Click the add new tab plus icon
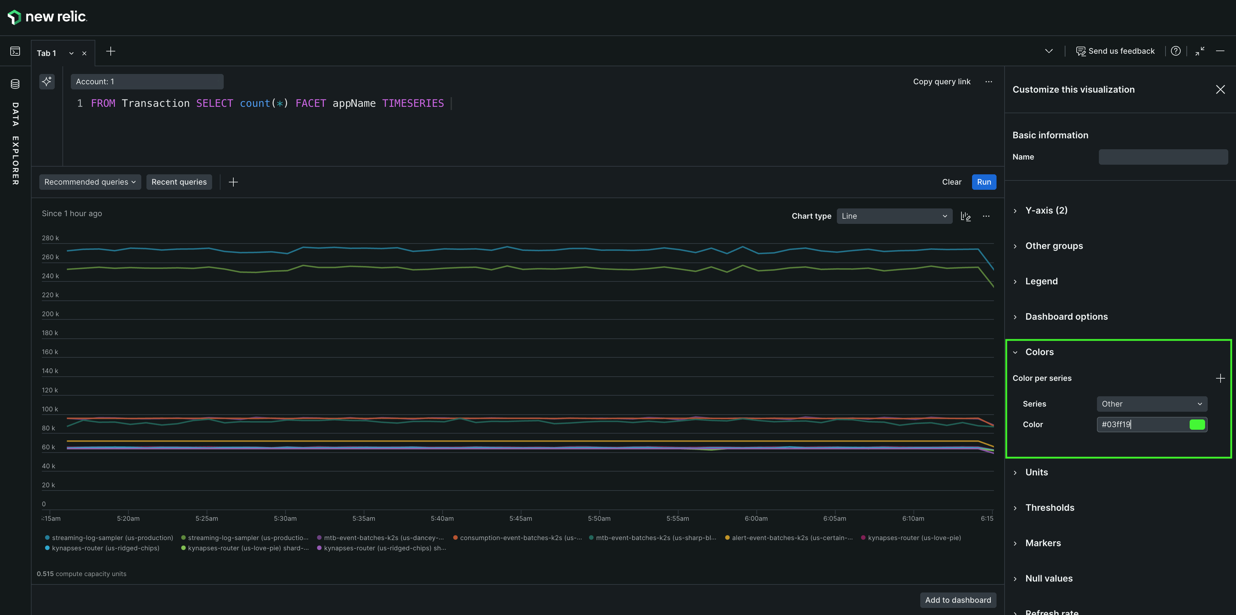 pyautogui.click(x=110, y=51)
